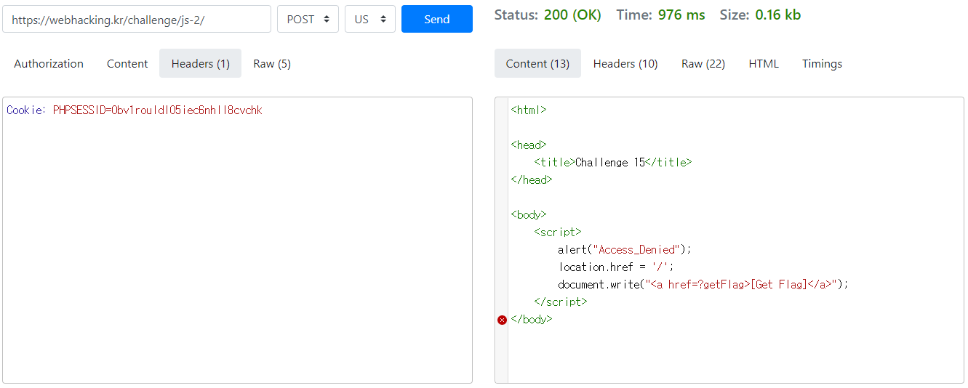The image size is (968, 388).
Task: Click the PHPSESSID cookie value
Action: click(157, 110)
